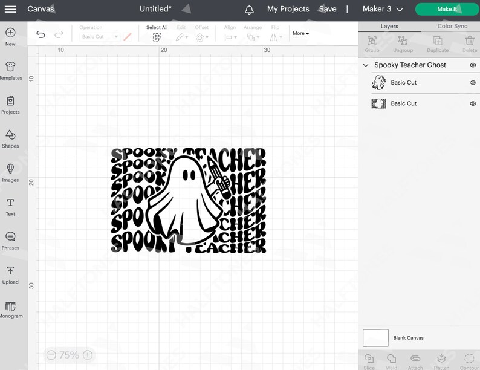Viewport: 480px width, 370px height.
Task: Click the Blank Canvas color swatch
Action: [375, 338]
